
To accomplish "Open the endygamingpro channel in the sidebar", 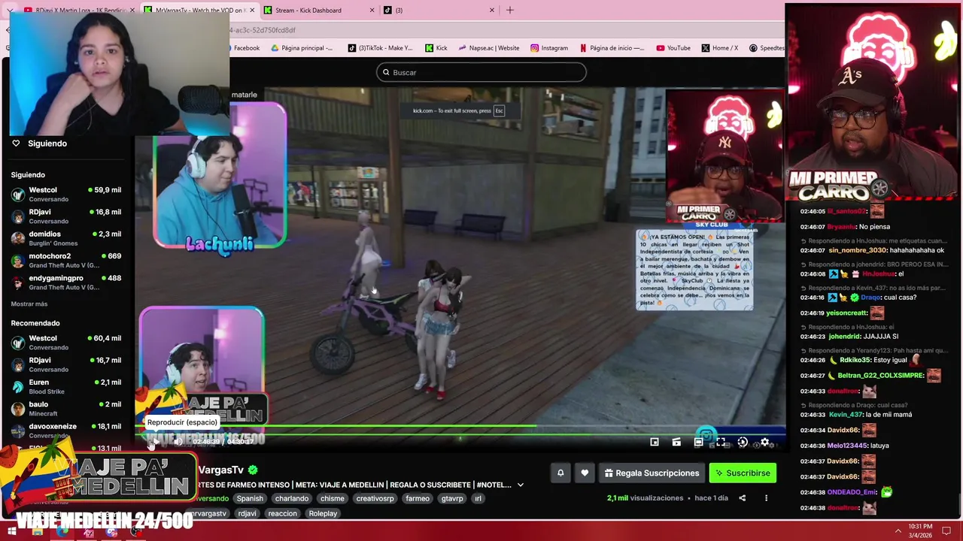I will pyautogui.click(x=66, y=283).
